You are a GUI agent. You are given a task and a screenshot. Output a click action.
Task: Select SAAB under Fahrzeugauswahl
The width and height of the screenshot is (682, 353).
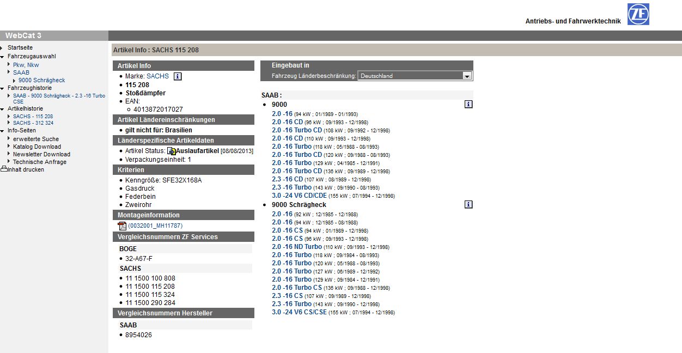[21, 72]
